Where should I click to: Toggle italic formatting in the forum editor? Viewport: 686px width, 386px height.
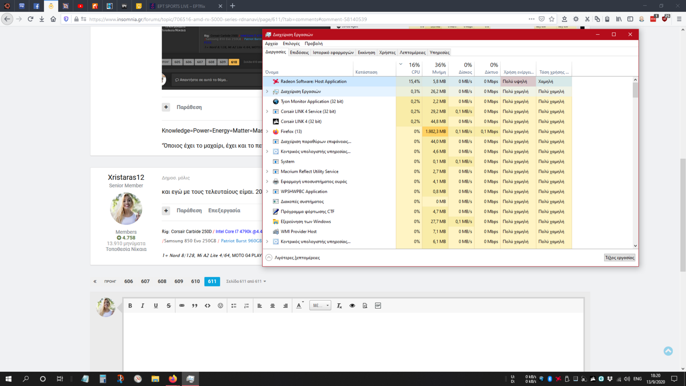143,306
